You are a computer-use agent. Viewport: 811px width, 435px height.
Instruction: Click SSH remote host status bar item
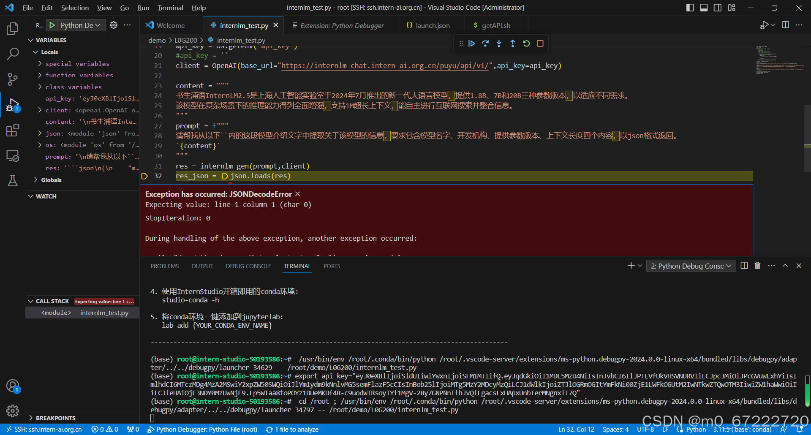[44, 430]
